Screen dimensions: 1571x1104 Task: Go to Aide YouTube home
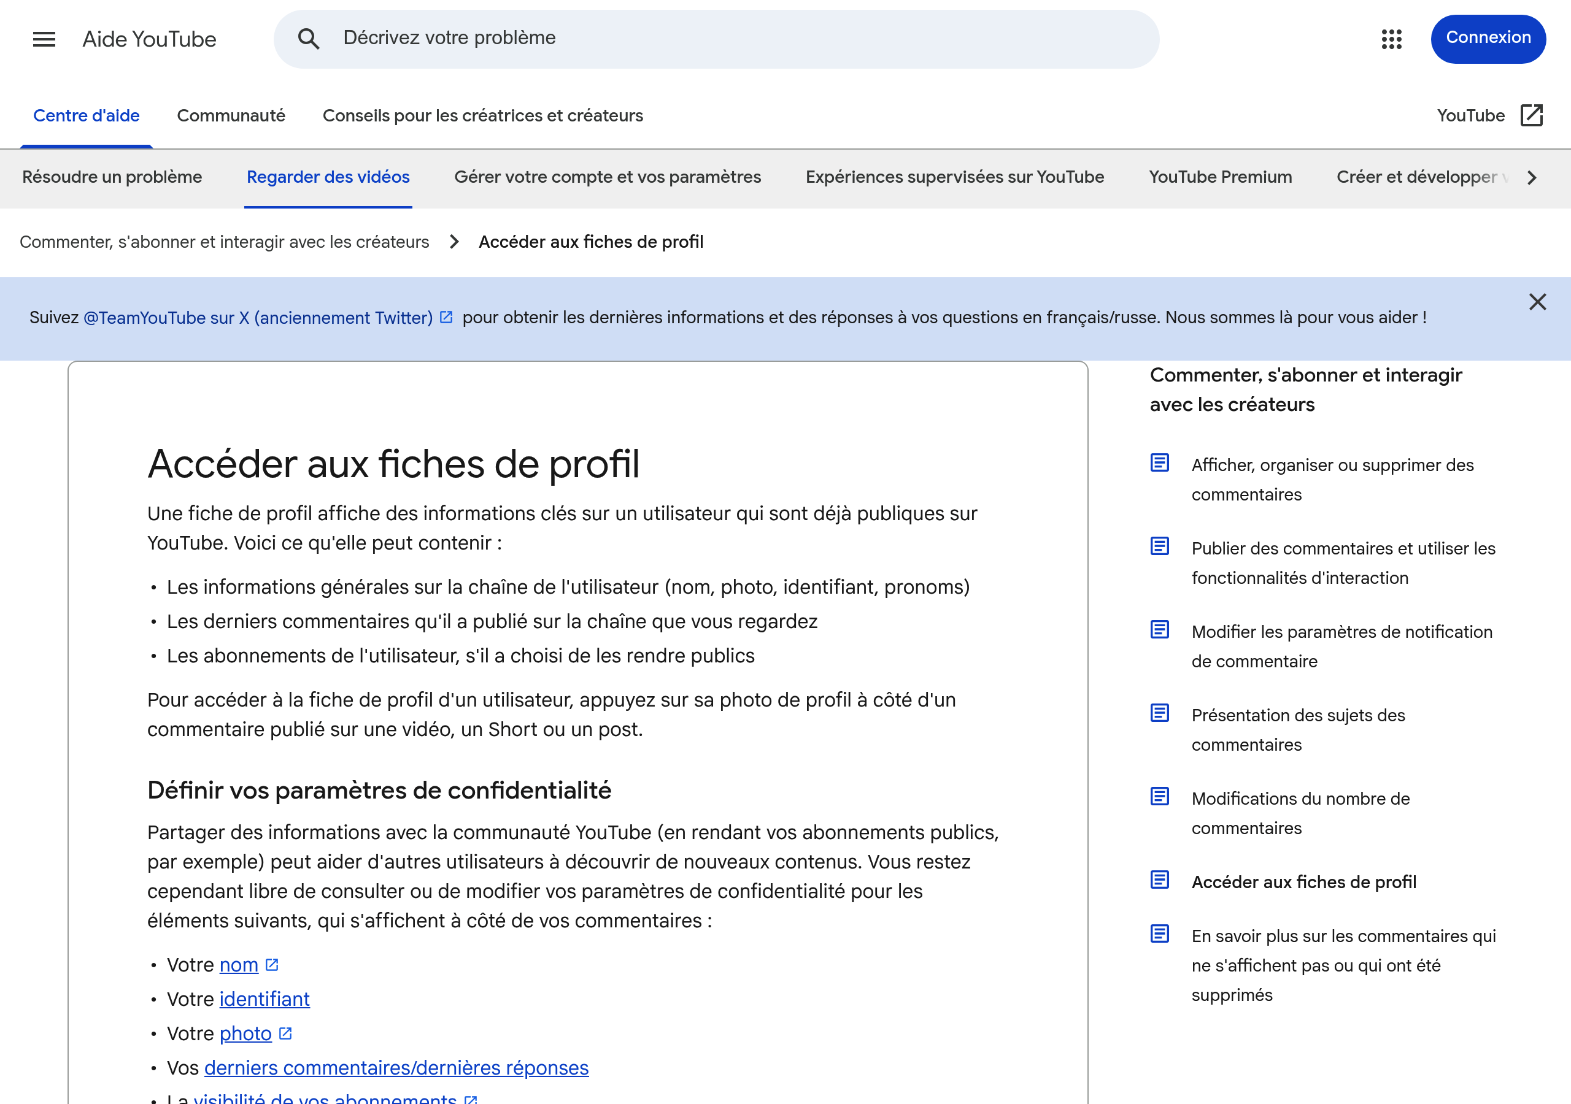[149, 39]
